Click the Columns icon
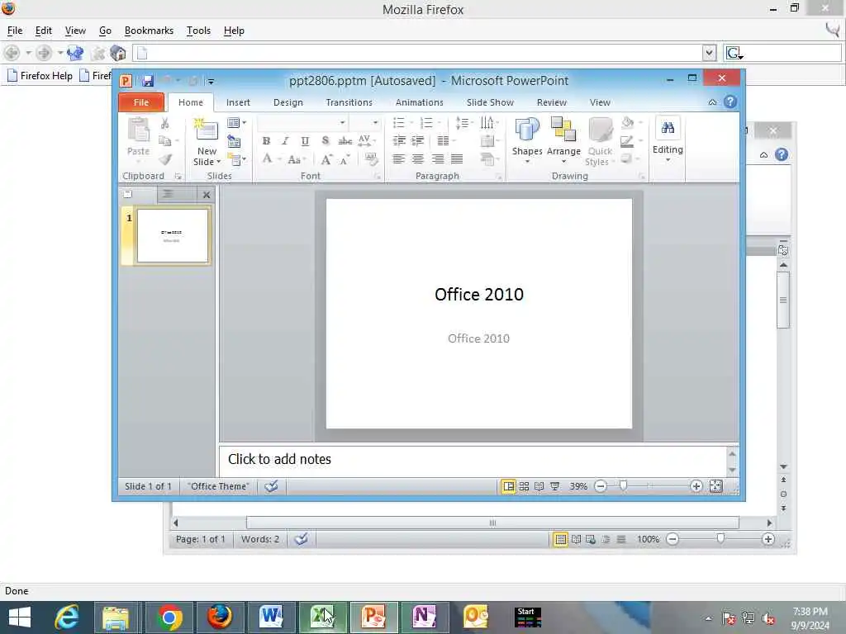Screen dimensions: 846x634 pos(444,141)
